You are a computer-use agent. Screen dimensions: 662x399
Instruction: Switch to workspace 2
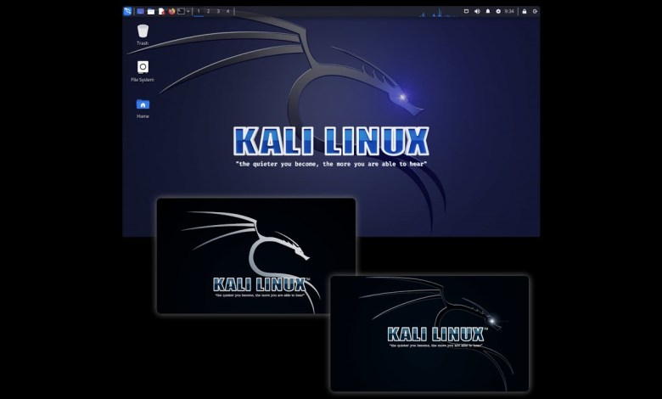point(209,11)
